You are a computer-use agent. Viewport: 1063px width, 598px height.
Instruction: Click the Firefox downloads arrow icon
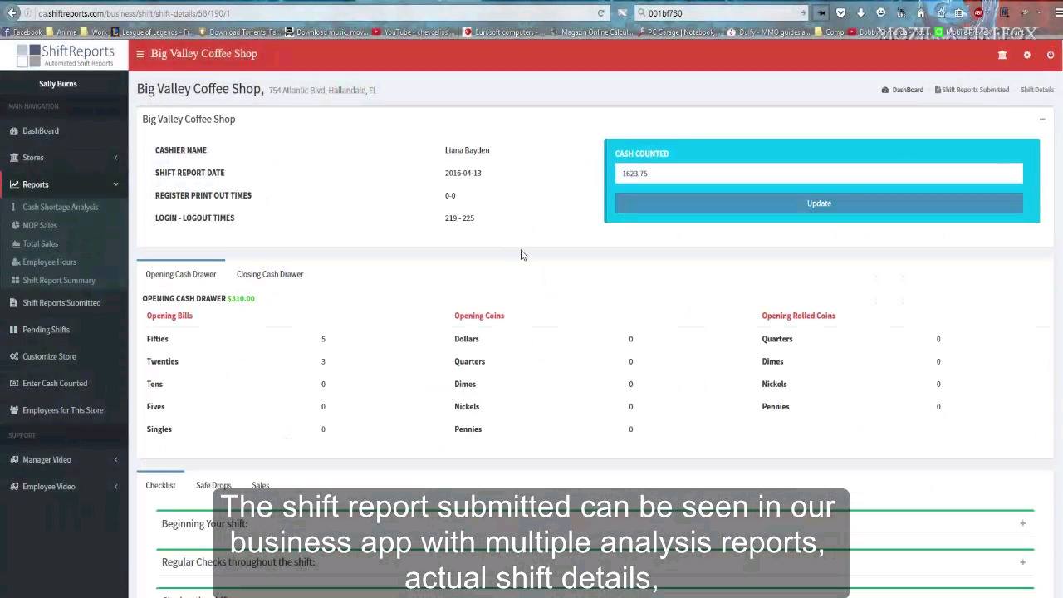pos(860,13)
